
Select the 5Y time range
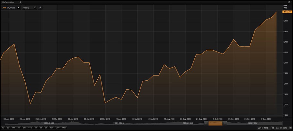pos(46,128)
